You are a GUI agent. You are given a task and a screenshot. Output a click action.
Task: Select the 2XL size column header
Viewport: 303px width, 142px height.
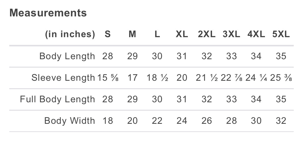207,34
